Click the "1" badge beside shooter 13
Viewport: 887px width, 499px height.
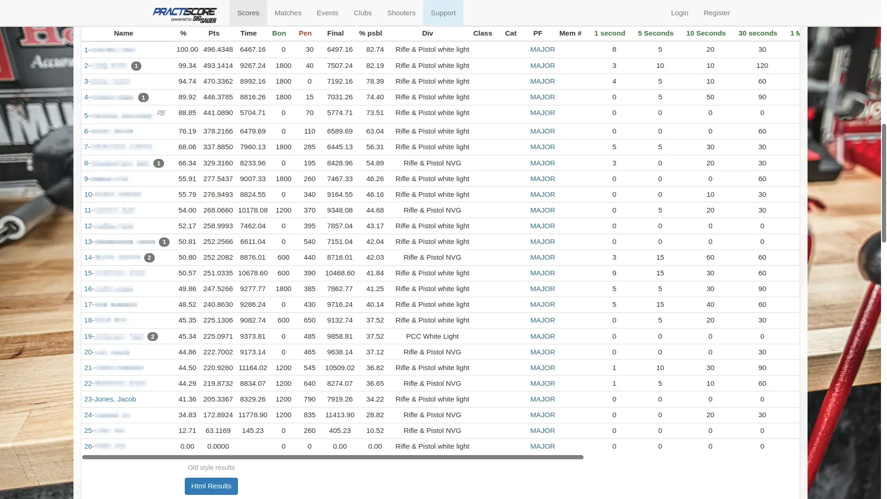click(164, 242)
